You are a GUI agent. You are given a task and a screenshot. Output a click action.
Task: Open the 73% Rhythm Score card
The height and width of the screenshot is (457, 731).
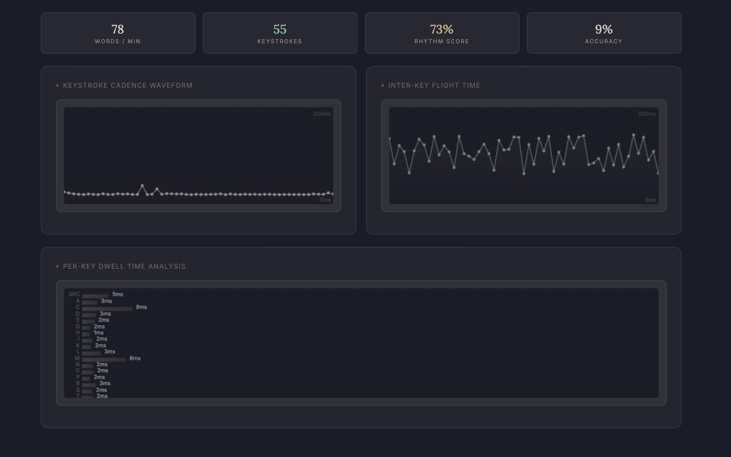(442, 33)
